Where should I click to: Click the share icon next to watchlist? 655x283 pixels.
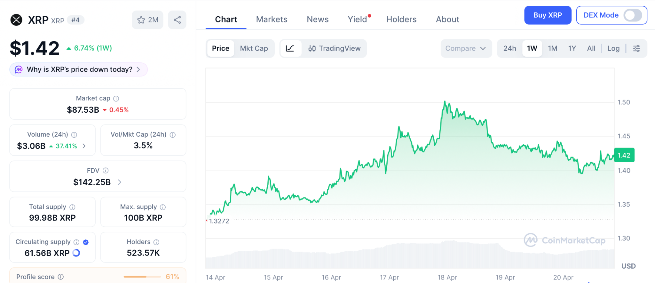pos(177,20)
